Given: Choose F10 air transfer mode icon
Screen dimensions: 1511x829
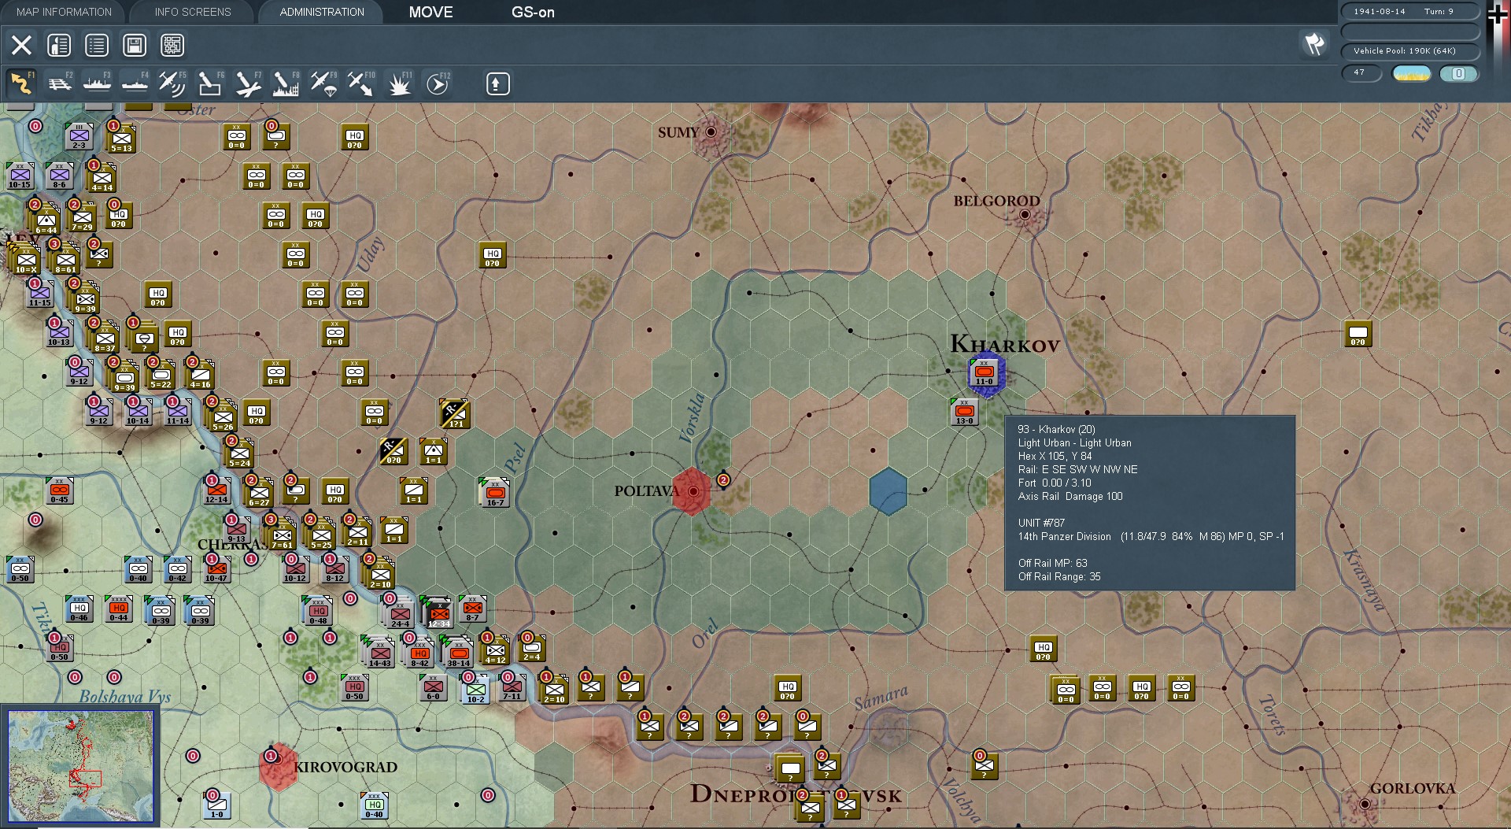Looking at the screenshot, I should click(361, 83).
